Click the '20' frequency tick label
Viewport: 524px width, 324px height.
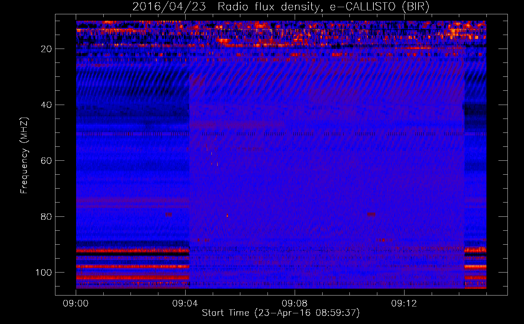[46, 49]
